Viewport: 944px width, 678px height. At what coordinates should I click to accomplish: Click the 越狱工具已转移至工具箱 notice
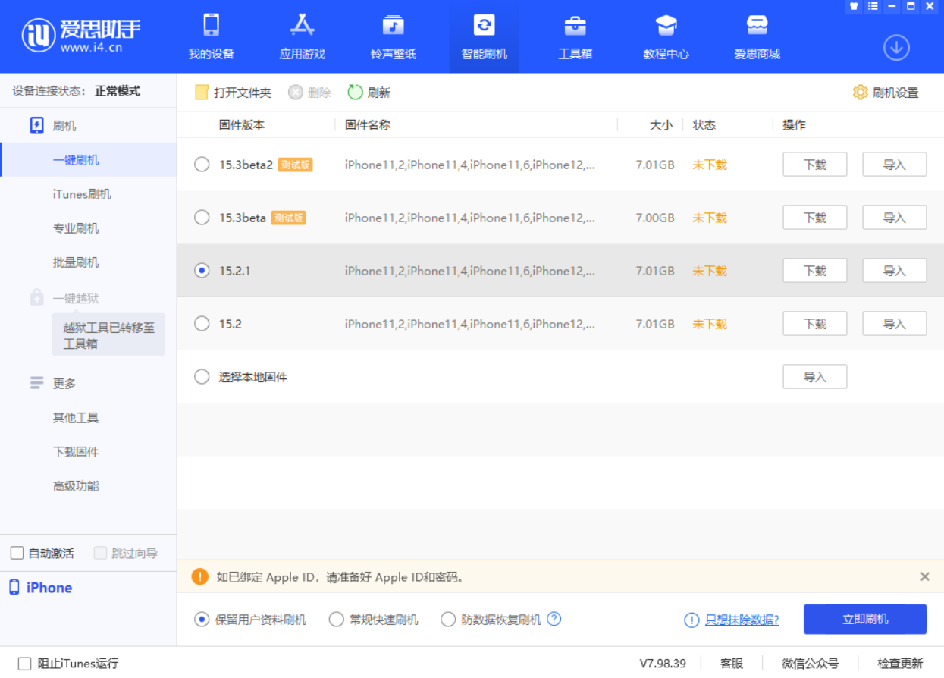coord(108,335)
